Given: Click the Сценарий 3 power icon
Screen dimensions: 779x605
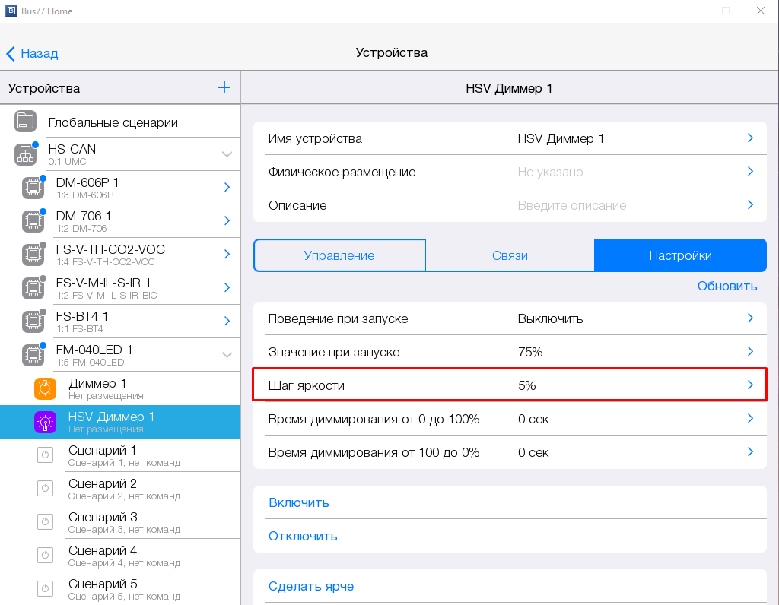Looking at the screenshot, I should point(45,522).
